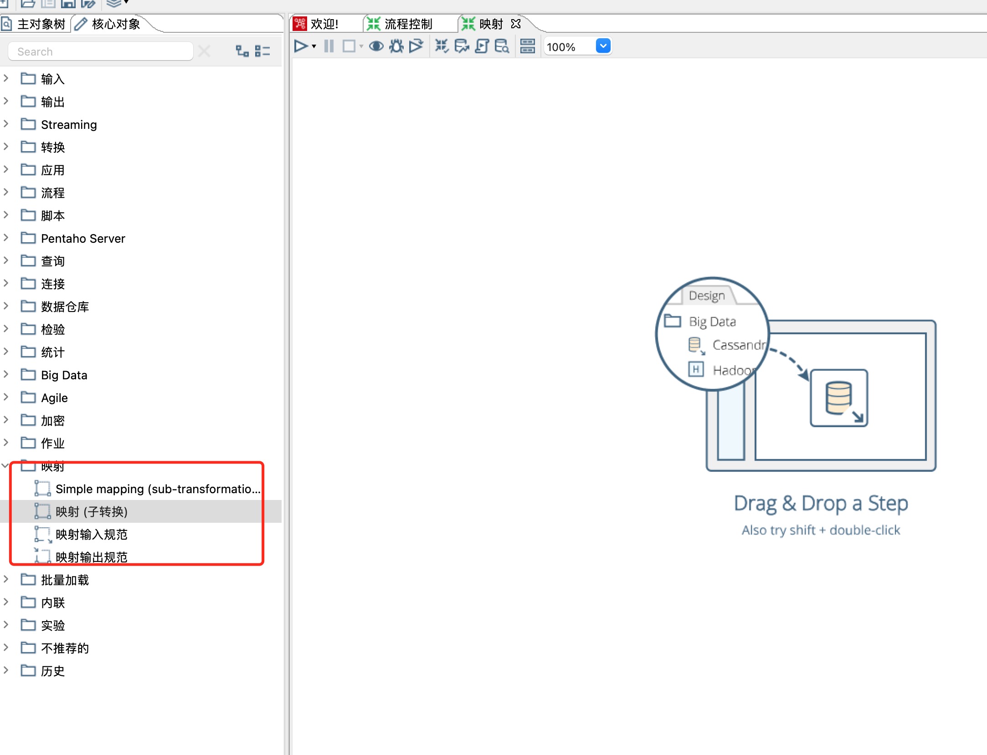Image resolution: width=987 pixels, height=755 pixels.
Task: Click the get SQL script icon
Action: [482, 46]
